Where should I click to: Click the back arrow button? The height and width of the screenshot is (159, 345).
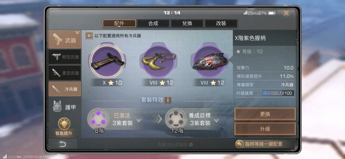point(62,144)
